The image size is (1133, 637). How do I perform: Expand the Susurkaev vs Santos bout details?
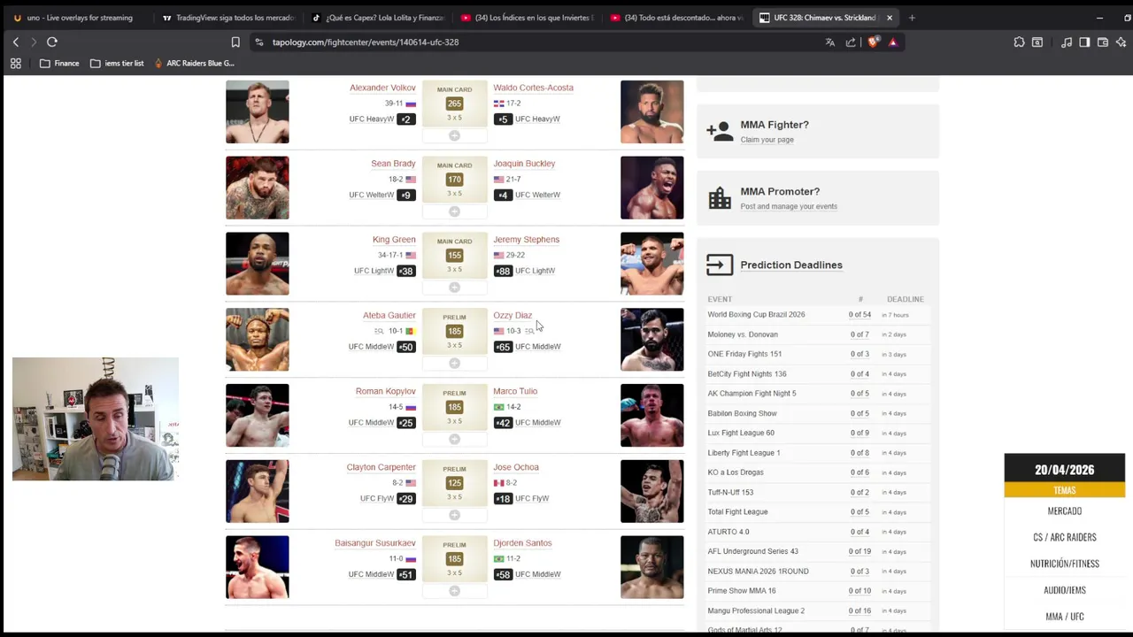(x=454, y=591)
